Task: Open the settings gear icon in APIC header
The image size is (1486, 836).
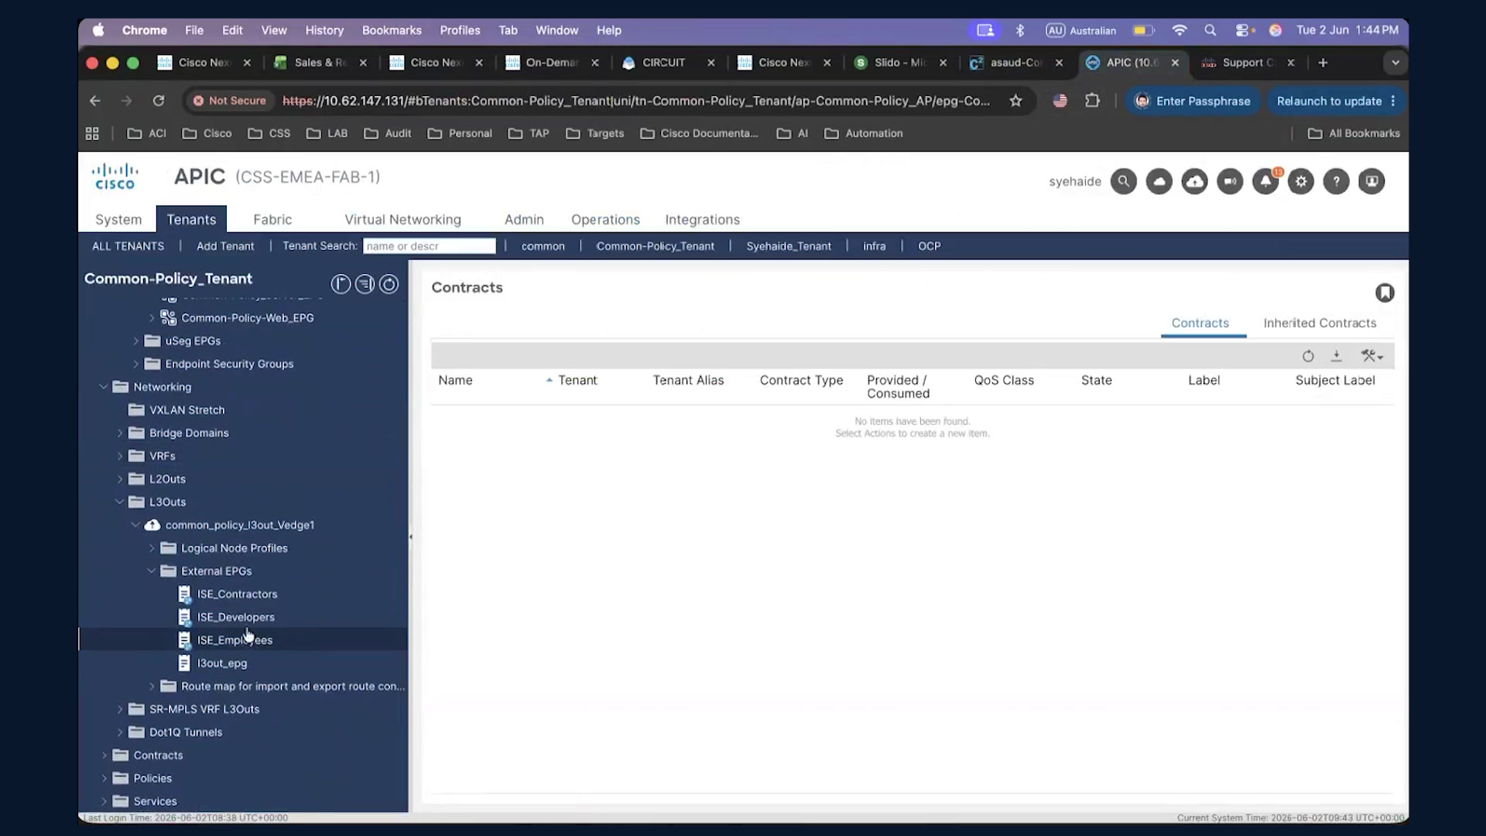Action: point(1301,181)
